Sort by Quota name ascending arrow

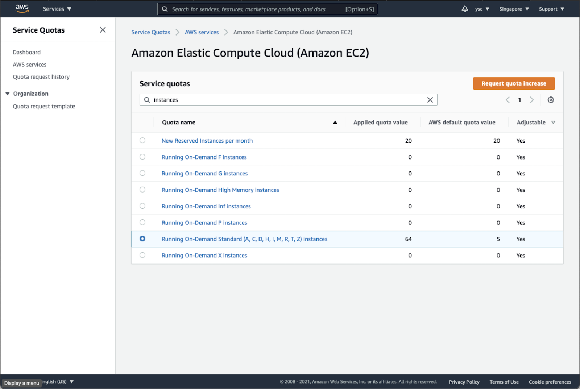point(335,123)
